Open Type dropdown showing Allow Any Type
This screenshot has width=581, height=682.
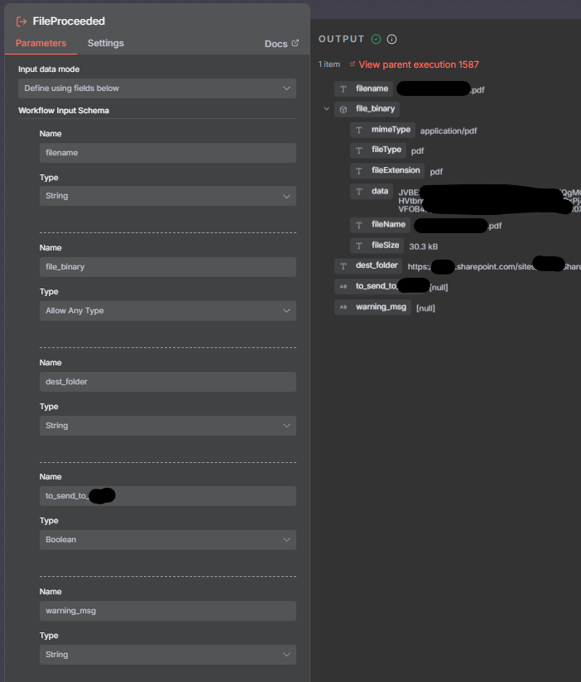pos(167,311)
